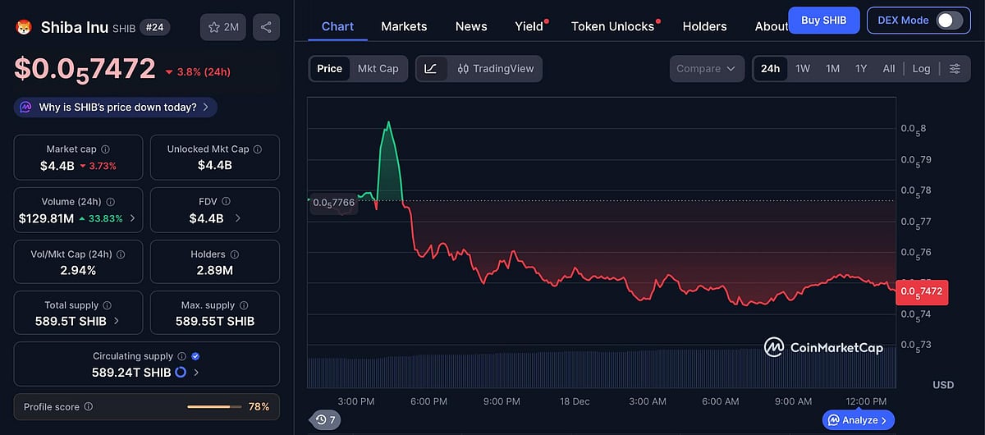This screenshot has width=985, height=435.
Task: Click the opening price label 0.0₅7766
Action: coord(334,203)
